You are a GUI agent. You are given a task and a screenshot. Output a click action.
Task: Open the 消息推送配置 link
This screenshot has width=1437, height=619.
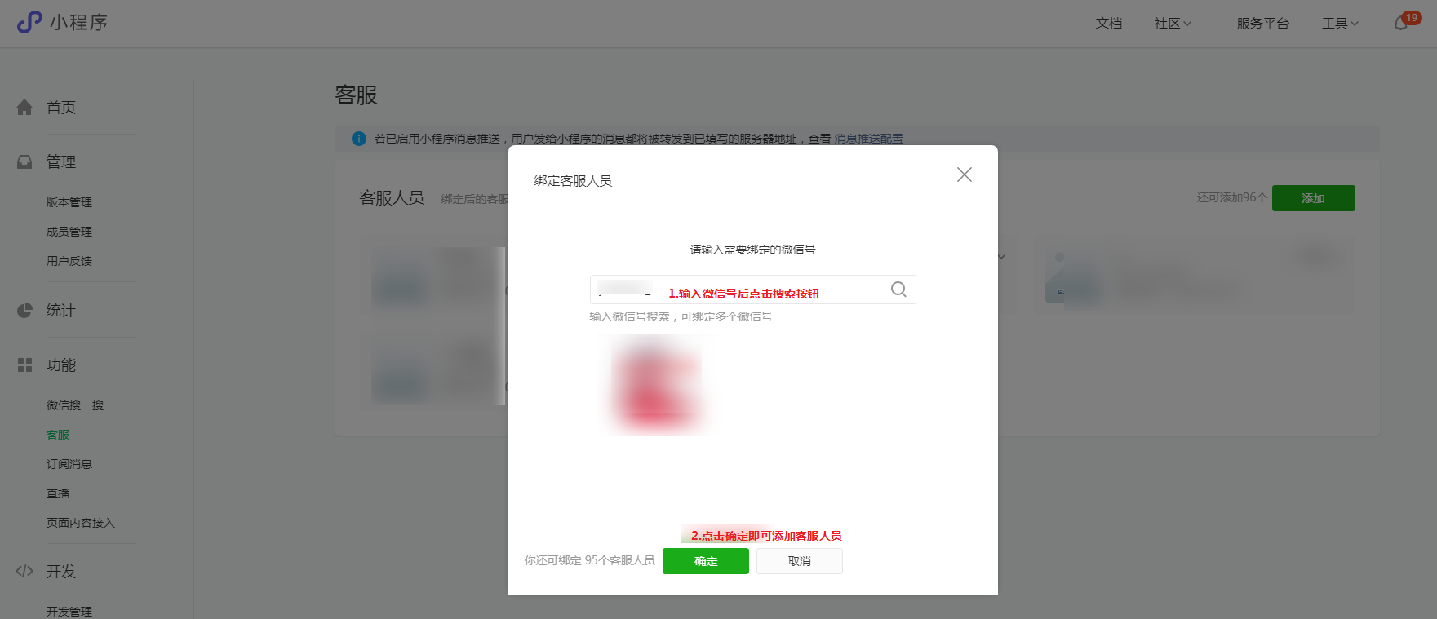pos(868,139)
